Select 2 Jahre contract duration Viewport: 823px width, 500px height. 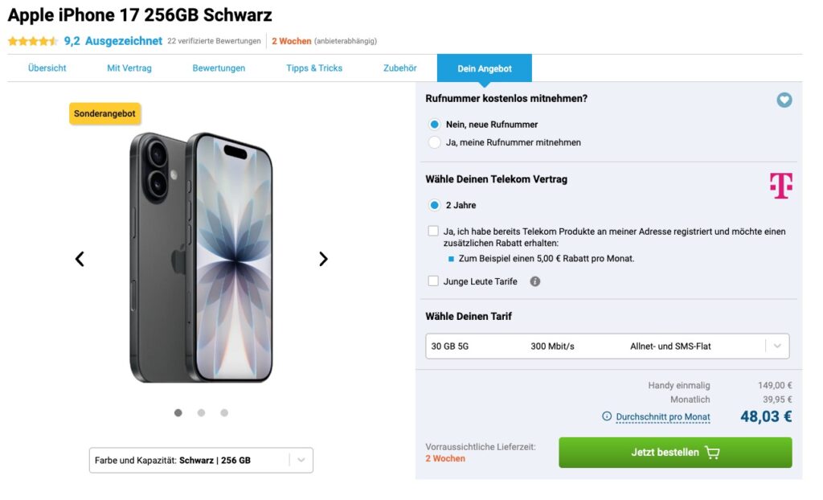point(435,205)
